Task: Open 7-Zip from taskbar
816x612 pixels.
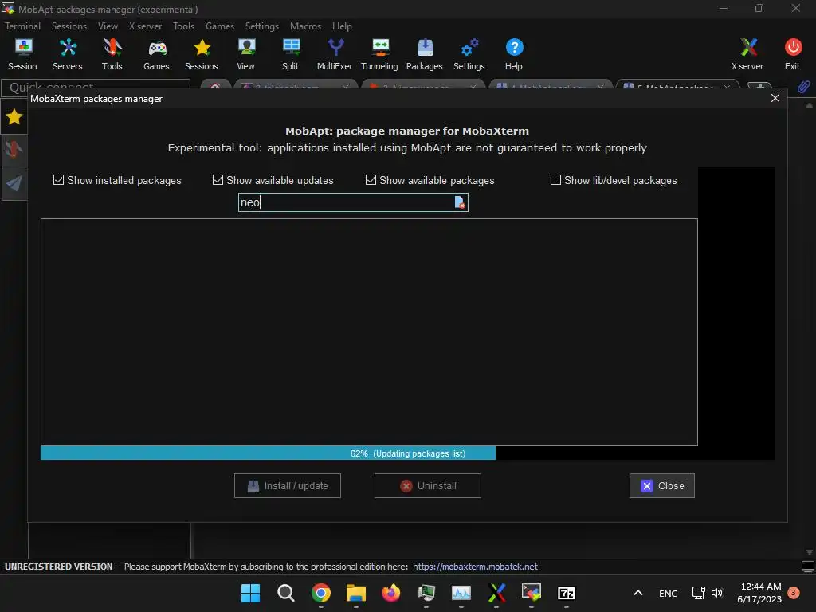Action: coord(567,593)
